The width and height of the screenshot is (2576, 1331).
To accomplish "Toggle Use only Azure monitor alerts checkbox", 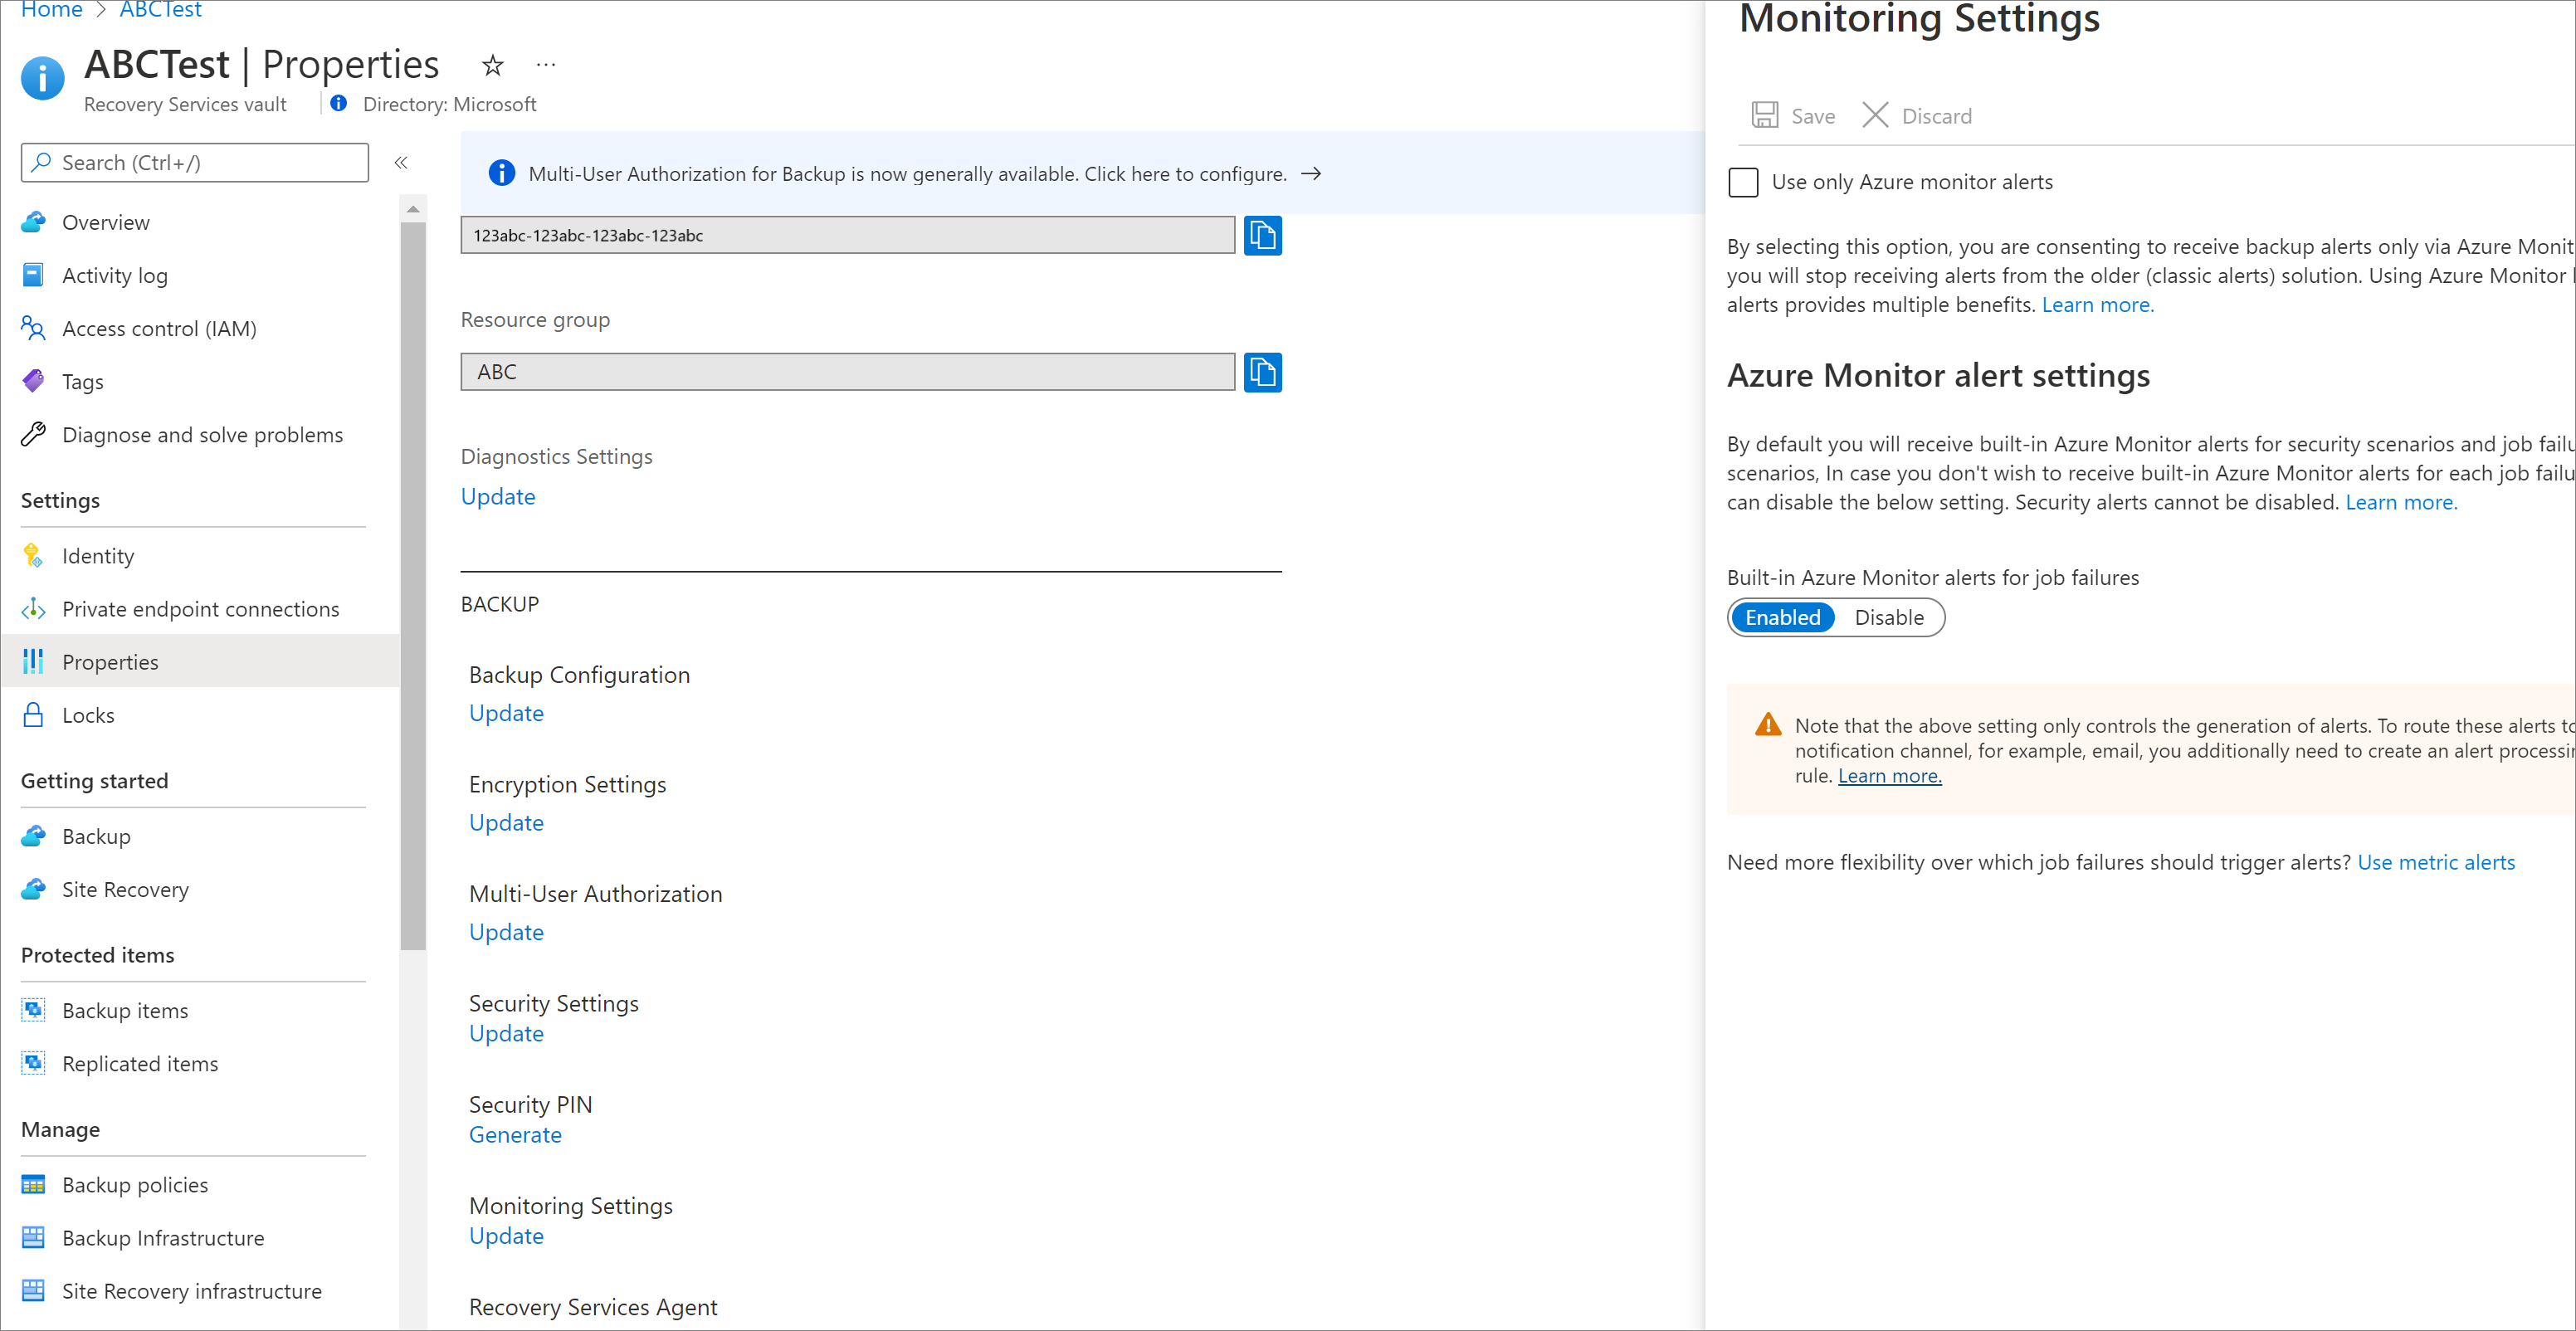I will pyautogui.click(x=1743, y=182).
